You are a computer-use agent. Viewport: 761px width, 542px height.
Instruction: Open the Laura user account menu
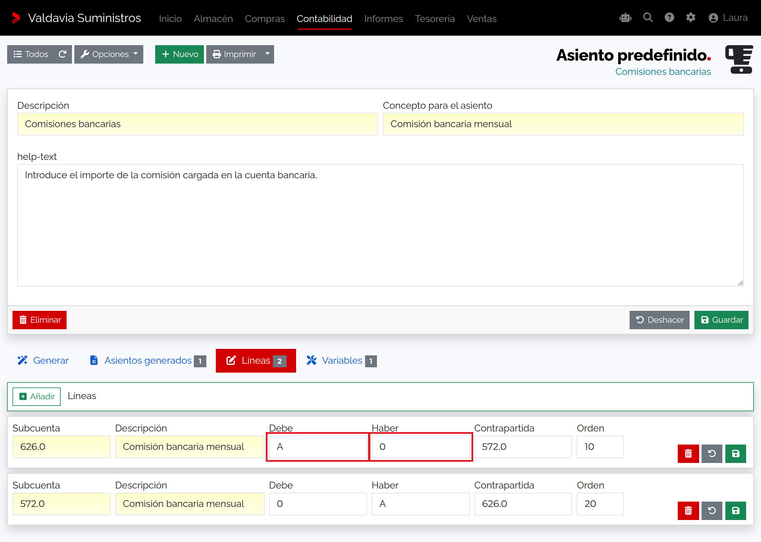[728, 18]
